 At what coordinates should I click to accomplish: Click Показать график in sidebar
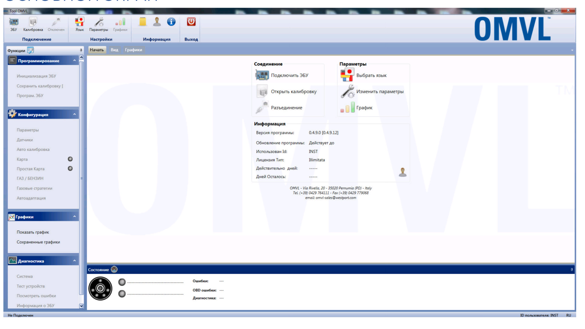33,232
